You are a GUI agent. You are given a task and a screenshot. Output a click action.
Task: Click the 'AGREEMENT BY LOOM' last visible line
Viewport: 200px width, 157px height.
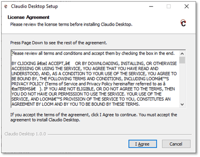[76, 104]
